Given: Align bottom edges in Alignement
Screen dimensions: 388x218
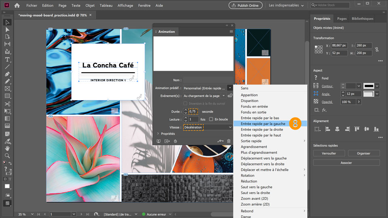Looking at the screenshot, I should 376,129.
